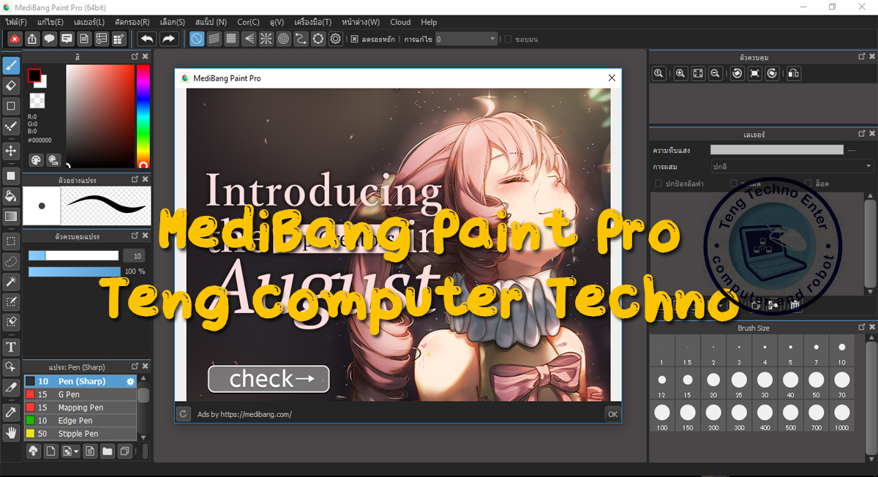This screenshot has height=477, width=878.
Task: Click the Redo arrow in top toolbar
Action: 168,39
